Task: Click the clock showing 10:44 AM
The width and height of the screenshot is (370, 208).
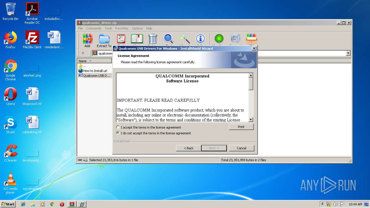Action: [x=355, y=204]
